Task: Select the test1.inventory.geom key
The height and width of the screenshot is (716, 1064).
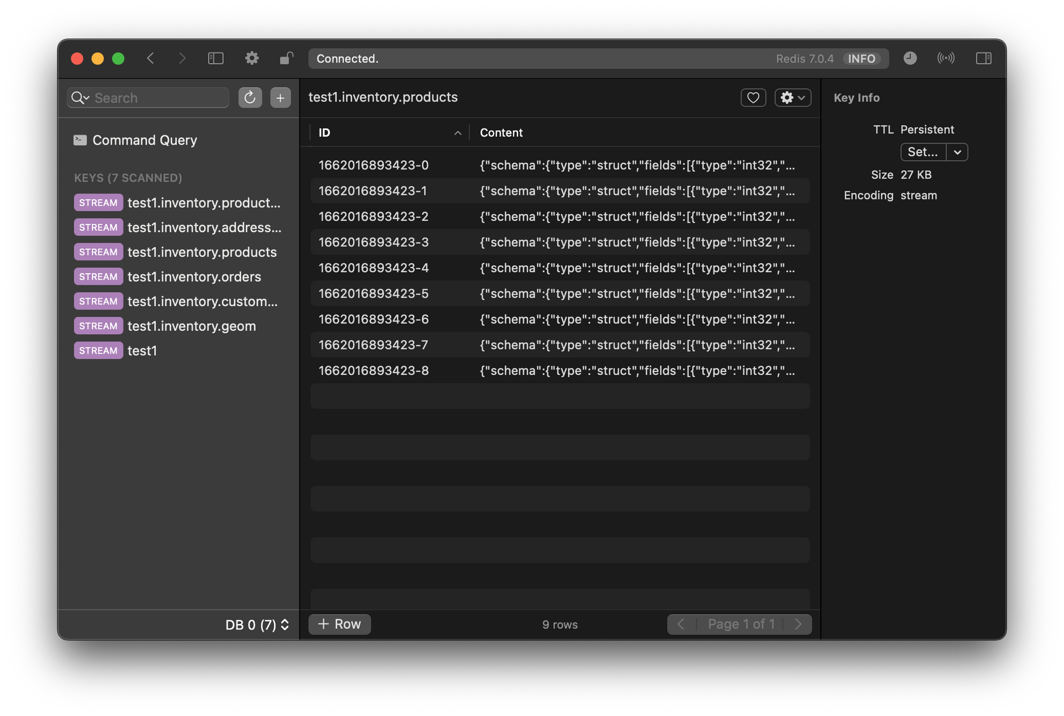Action: [x=192, y=326]
